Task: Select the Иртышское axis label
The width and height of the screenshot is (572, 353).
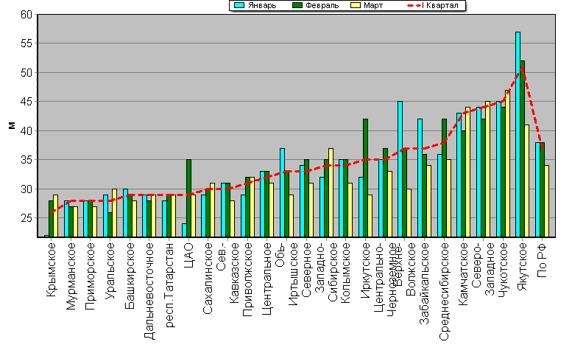Action: [x=293, y=275]
